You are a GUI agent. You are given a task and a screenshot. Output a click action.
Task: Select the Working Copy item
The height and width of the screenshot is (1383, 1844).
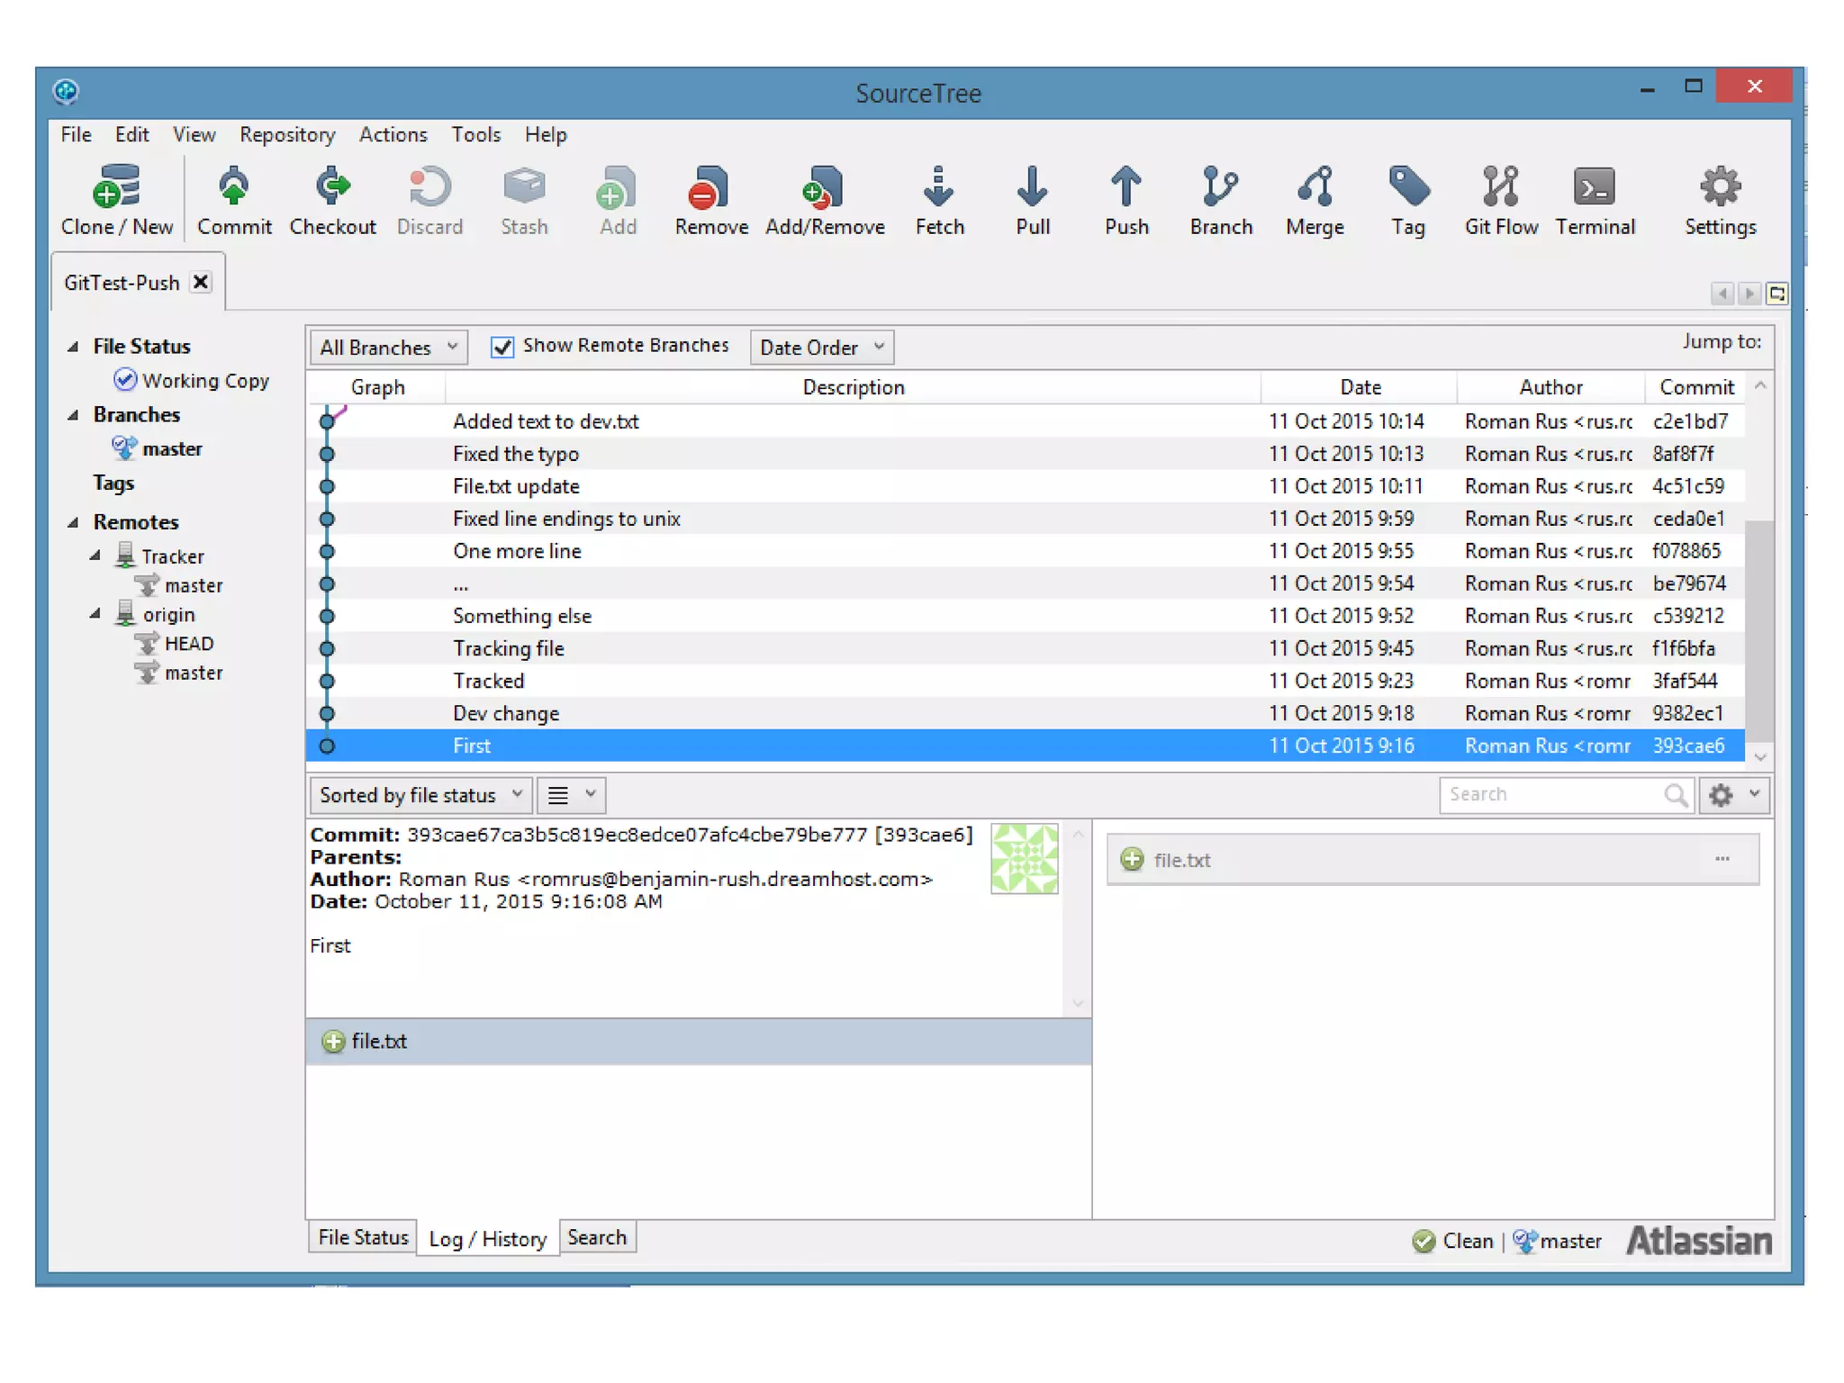(204, 380)
